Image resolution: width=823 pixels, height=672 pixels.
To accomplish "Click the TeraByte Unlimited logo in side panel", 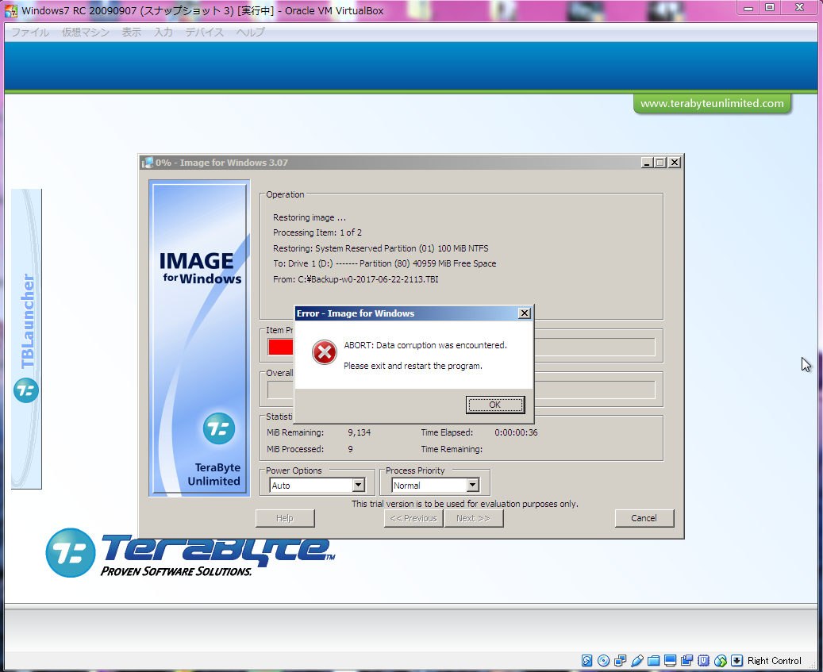I will tap(219, 428).
